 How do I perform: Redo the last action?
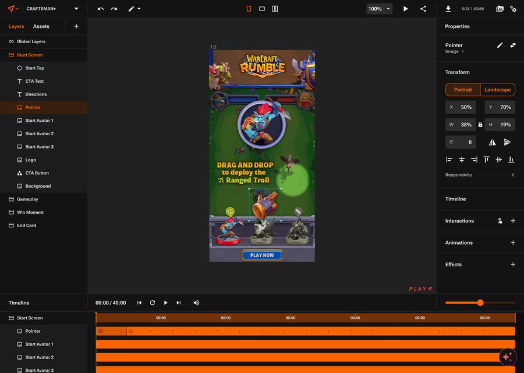click(114, 9)
